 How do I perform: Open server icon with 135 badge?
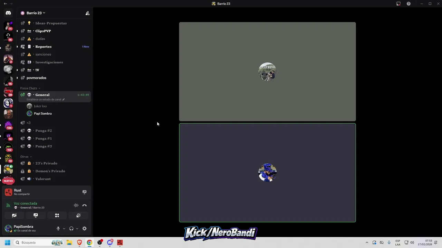click(8, 125)
